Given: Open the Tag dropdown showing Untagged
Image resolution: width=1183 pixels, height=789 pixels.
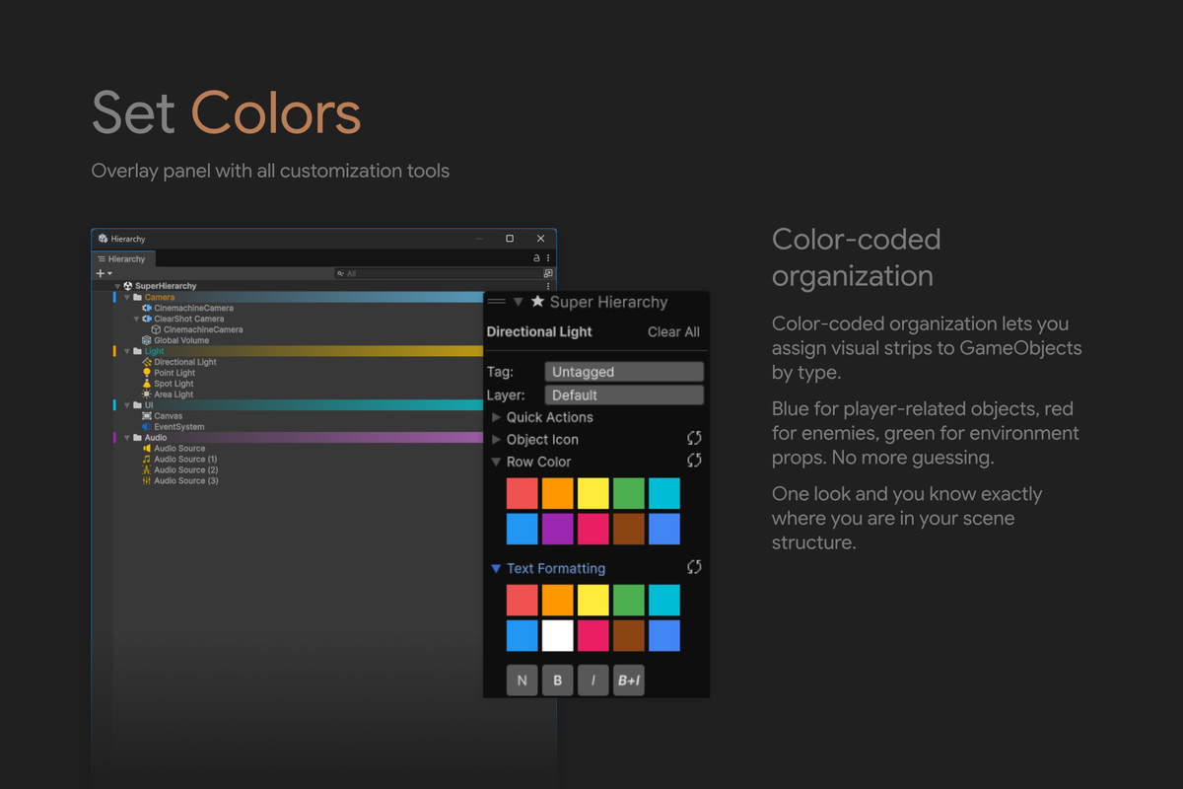Looking at the screenshot, I should point(624,372).
